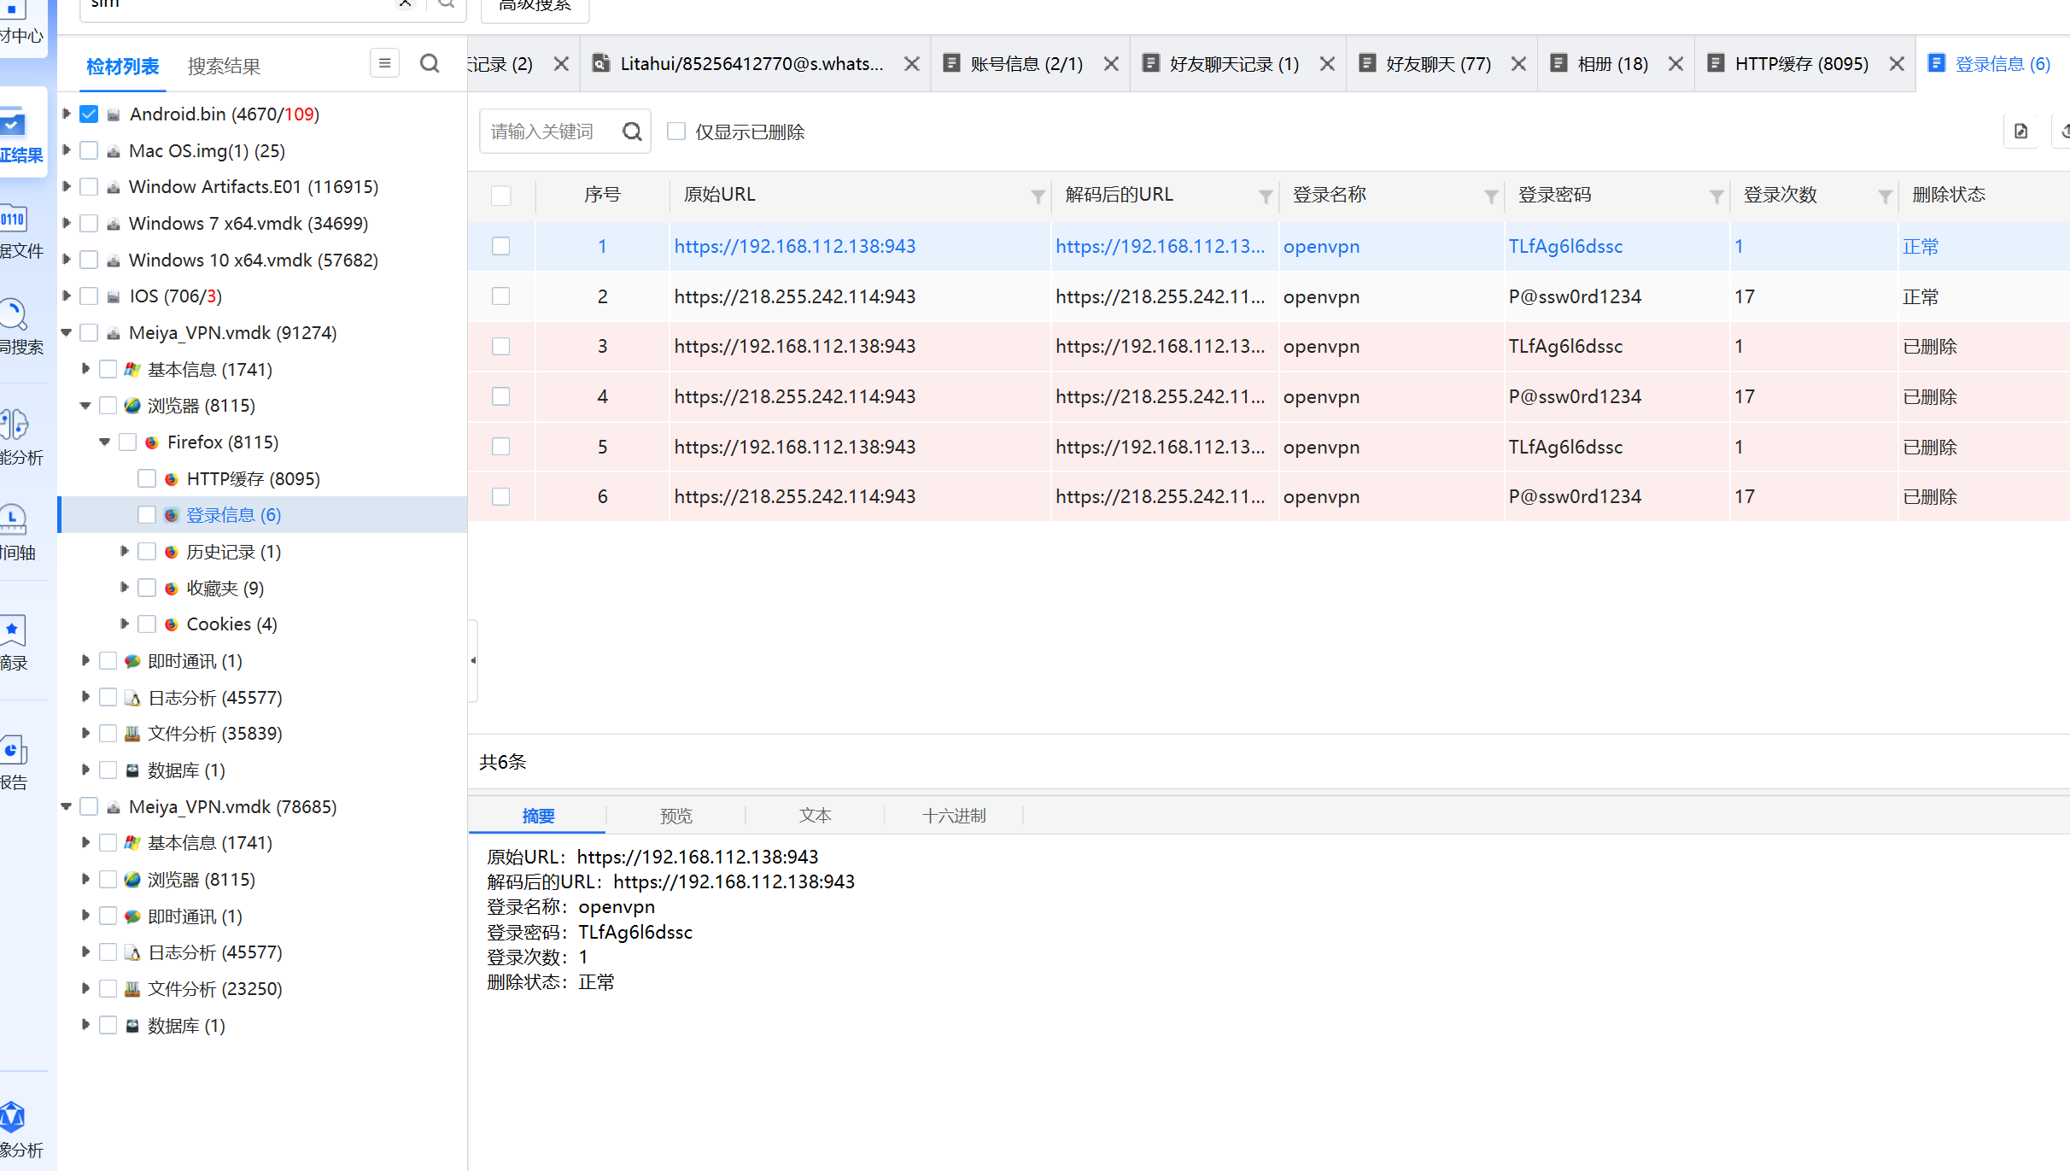Open filter on 登录密码 column
Image resolution: width=2070 pixels, height=1171 pixels.
pos(1716,196)
